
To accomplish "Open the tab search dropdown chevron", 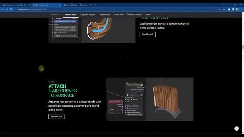I will click(x=223, y=5).
